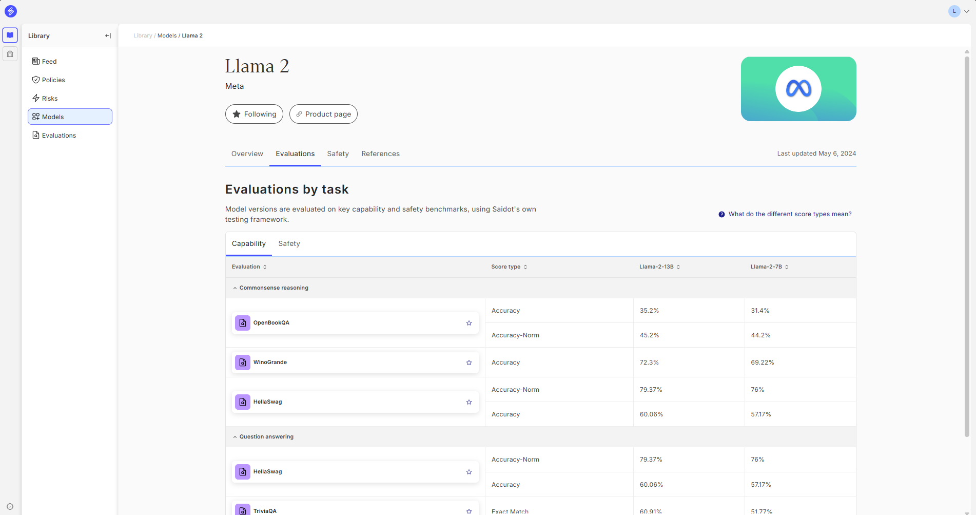Open Policies in the sidebar
This screenshot has height=515, width=976.
[70, 80]
